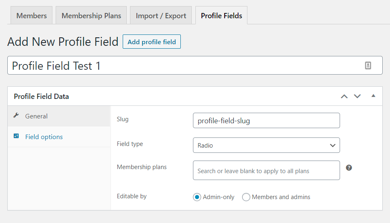
Task: Move Profile Field Data panel down
Action: pos(357,96)
